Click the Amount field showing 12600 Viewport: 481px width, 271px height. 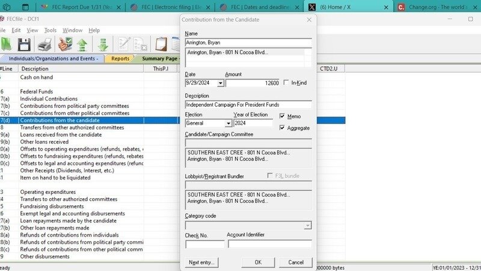pos(253,83)
